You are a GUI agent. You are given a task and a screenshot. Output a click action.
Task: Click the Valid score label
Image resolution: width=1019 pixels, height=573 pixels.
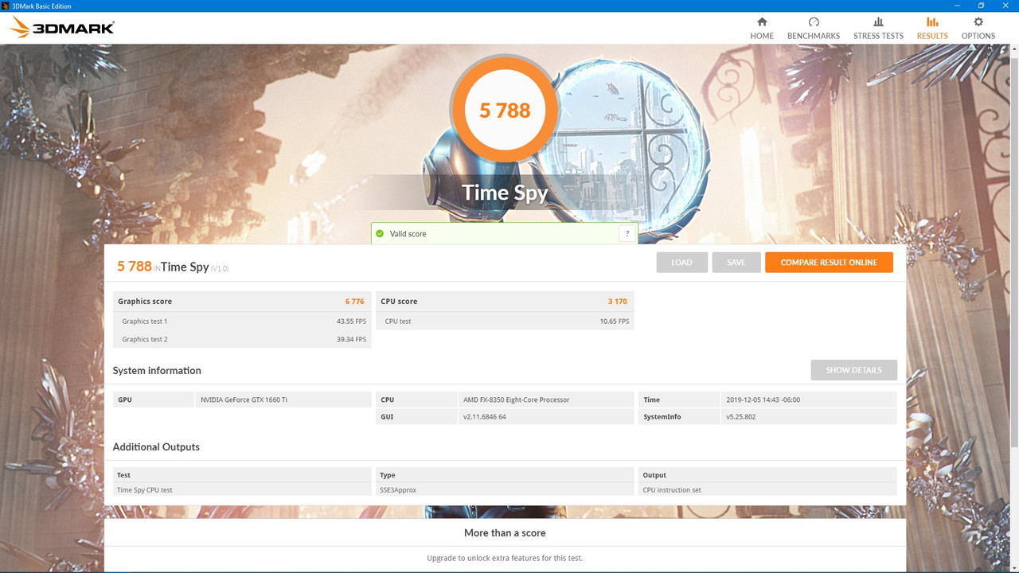coord(408,234)
